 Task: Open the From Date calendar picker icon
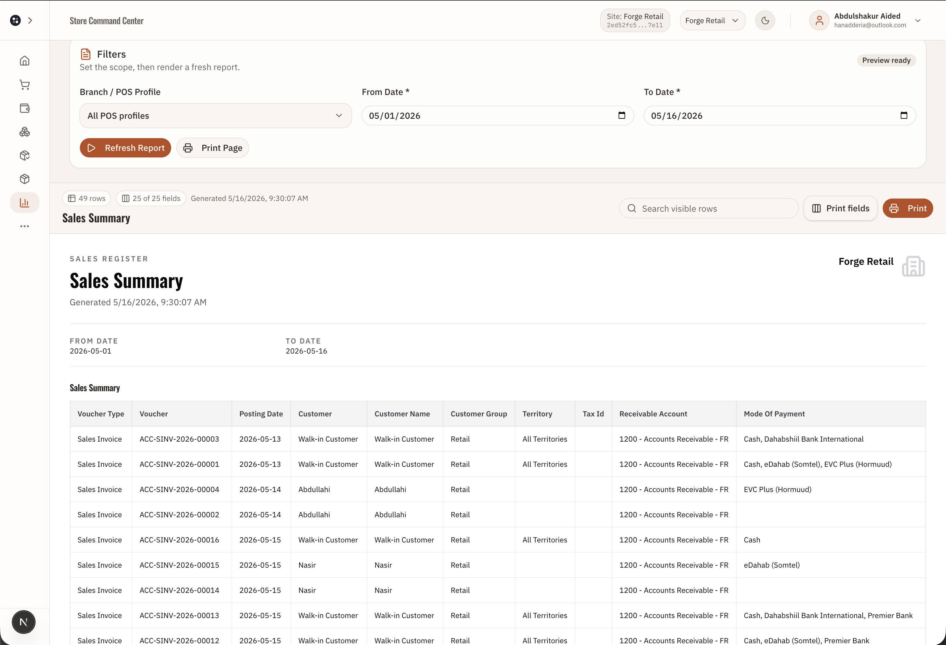622,115
